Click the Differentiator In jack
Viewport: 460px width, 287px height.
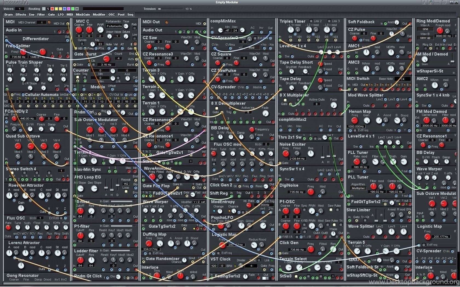click(6, 41)
